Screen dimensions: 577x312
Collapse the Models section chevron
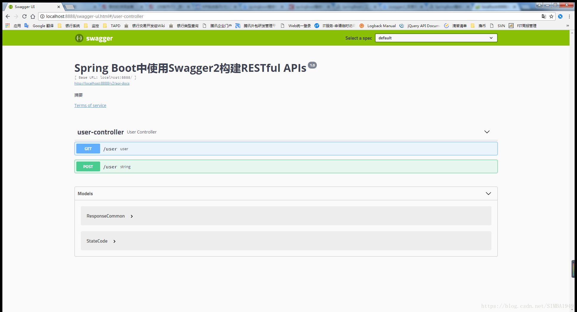(x=488, y=193)
